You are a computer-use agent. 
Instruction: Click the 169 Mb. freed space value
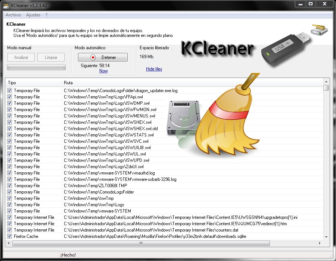pos(147,57)
